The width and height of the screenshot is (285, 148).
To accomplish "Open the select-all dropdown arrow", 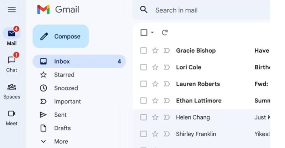I will (152, 33).
